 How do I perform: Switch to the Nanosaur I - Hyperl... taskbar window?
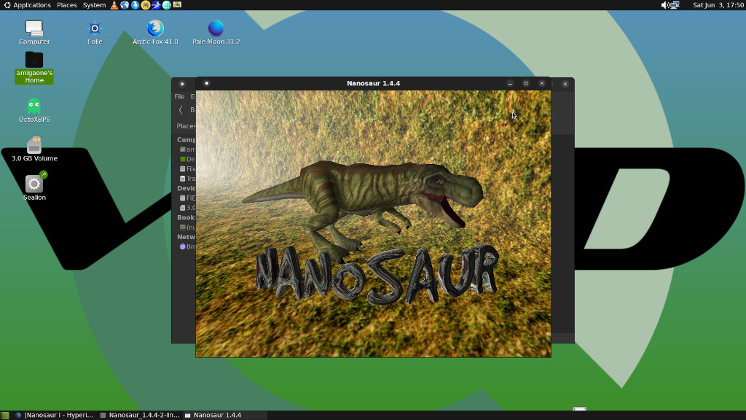(x=54, y=415)
